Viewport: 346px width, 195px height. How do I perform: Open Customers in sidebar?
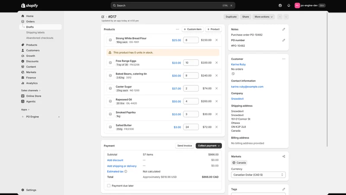[40, 50]
